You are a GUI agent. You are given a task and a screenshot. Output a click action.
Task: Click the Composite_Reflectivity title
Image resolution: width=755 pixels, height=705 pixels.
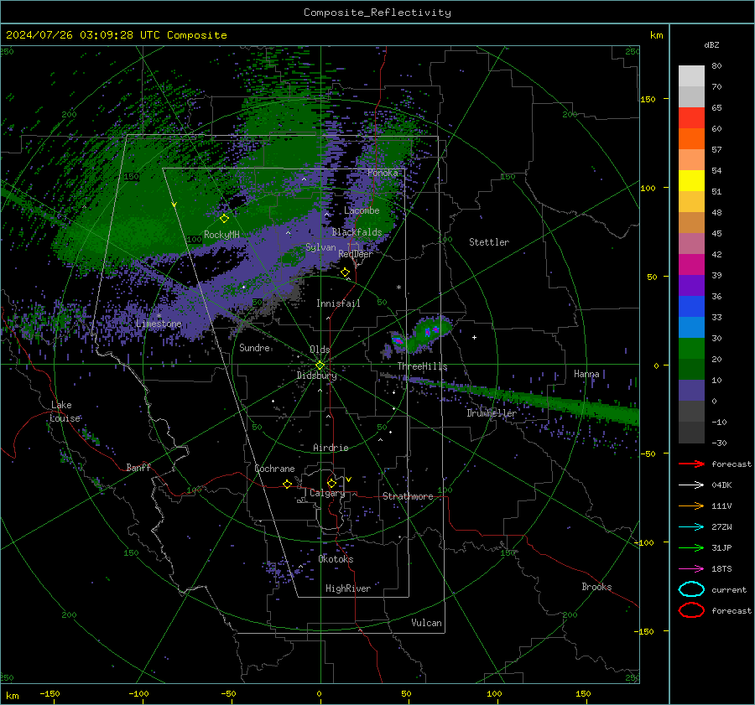tap(377, 13)
